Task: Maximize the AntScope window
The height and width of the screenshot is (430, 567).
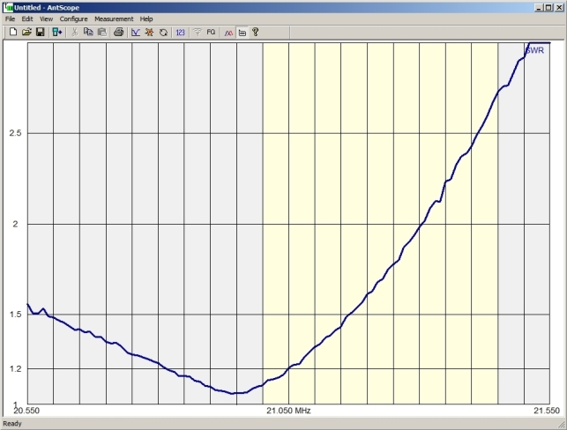Action: click(548, 7)
